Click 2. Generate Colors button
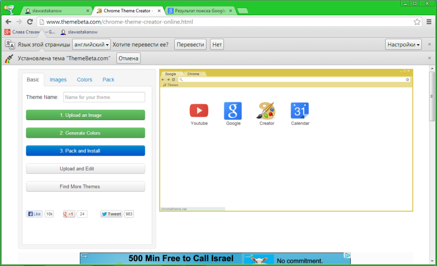Image resolution: width=437 pixels, height=266 pixels. pyautogui.click(x=86, y=133)
